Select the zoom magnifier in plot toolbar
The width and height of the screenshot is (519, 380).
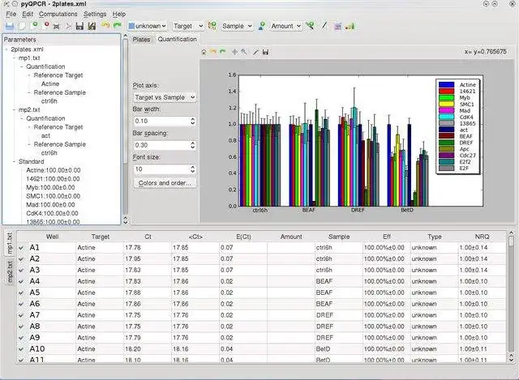[x=244, y=52]
